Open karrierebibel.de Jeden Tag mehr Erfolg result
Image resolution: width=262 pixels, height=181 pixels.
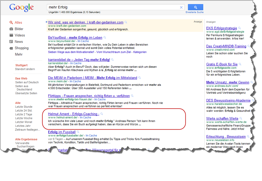point(79,60)
